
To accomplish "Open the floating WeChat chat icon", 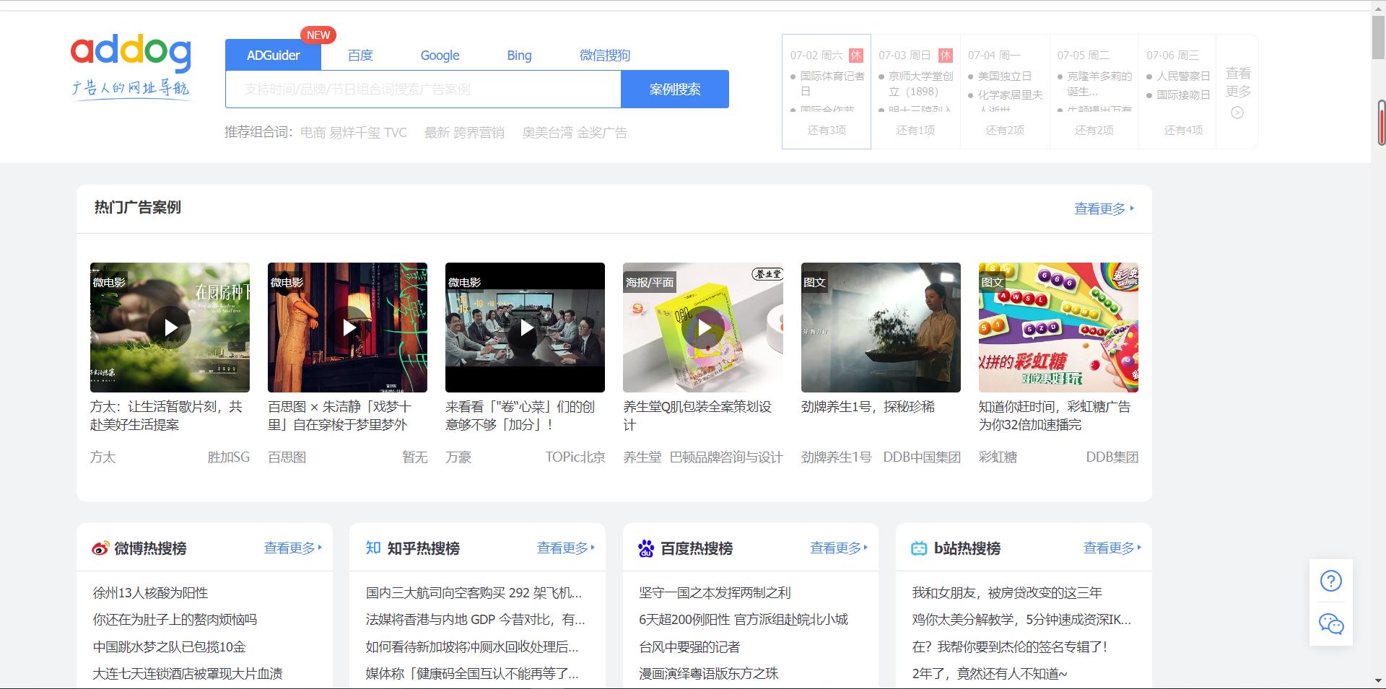I will point(1330,623).
